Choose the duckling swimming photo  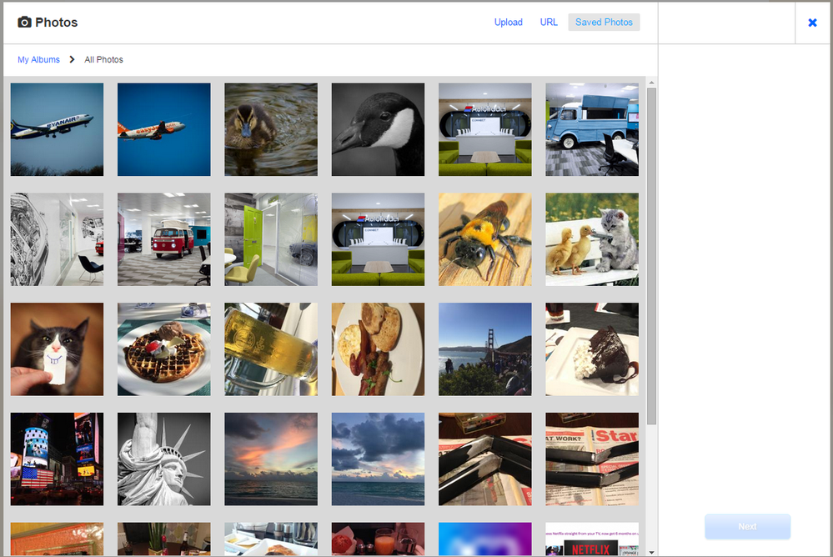(x=271, y=129)
